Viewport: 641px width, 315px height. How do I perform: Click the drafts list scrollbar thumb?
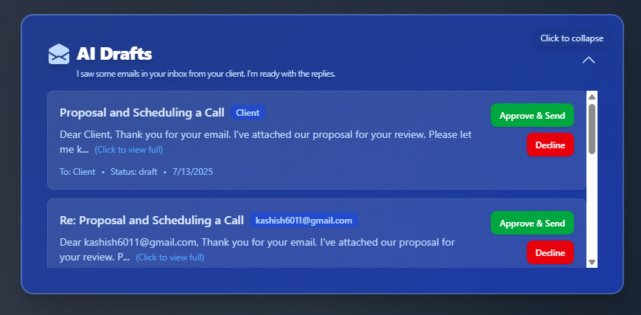pos(592,129)
